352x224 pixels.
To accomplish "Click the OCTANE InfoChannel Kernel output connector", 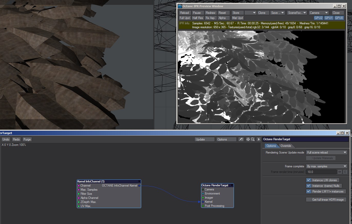I will coord(139,186).
